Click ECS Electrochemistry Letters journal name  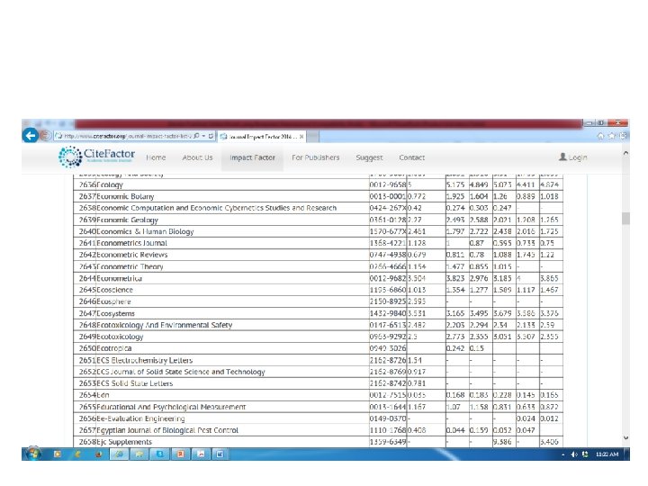click(144, 360)
